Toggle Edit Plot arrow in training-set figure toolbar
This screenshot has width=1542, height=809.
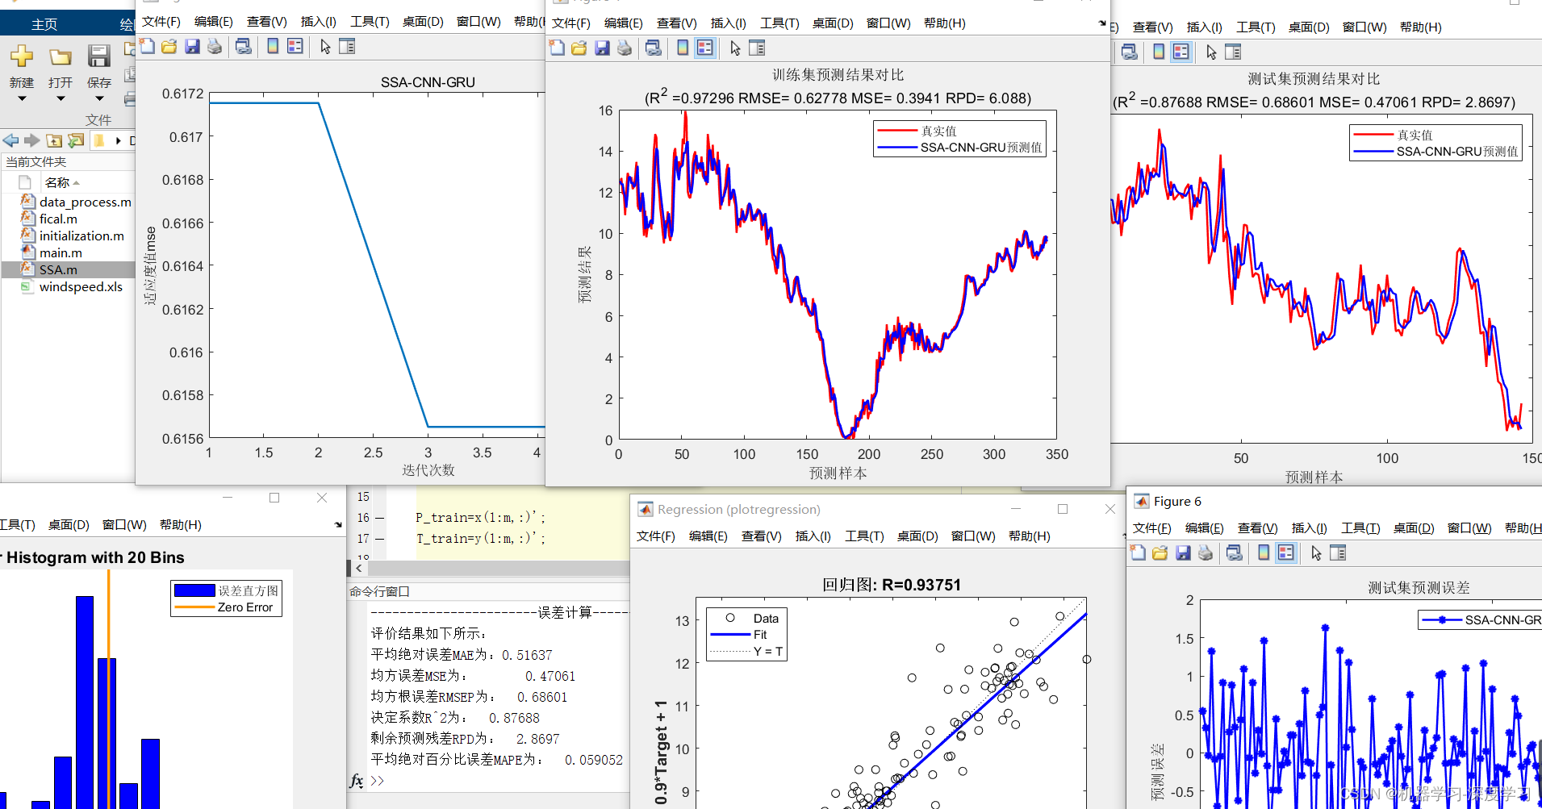point(735,48)
